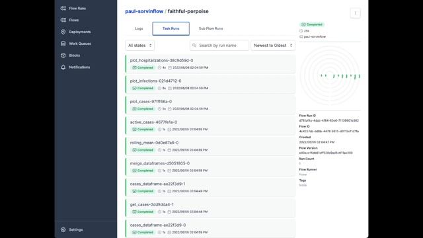The height and width of the screenshot is (238, 423).
Task: Focus the Search by run name field
Action: tap(219, 46)
